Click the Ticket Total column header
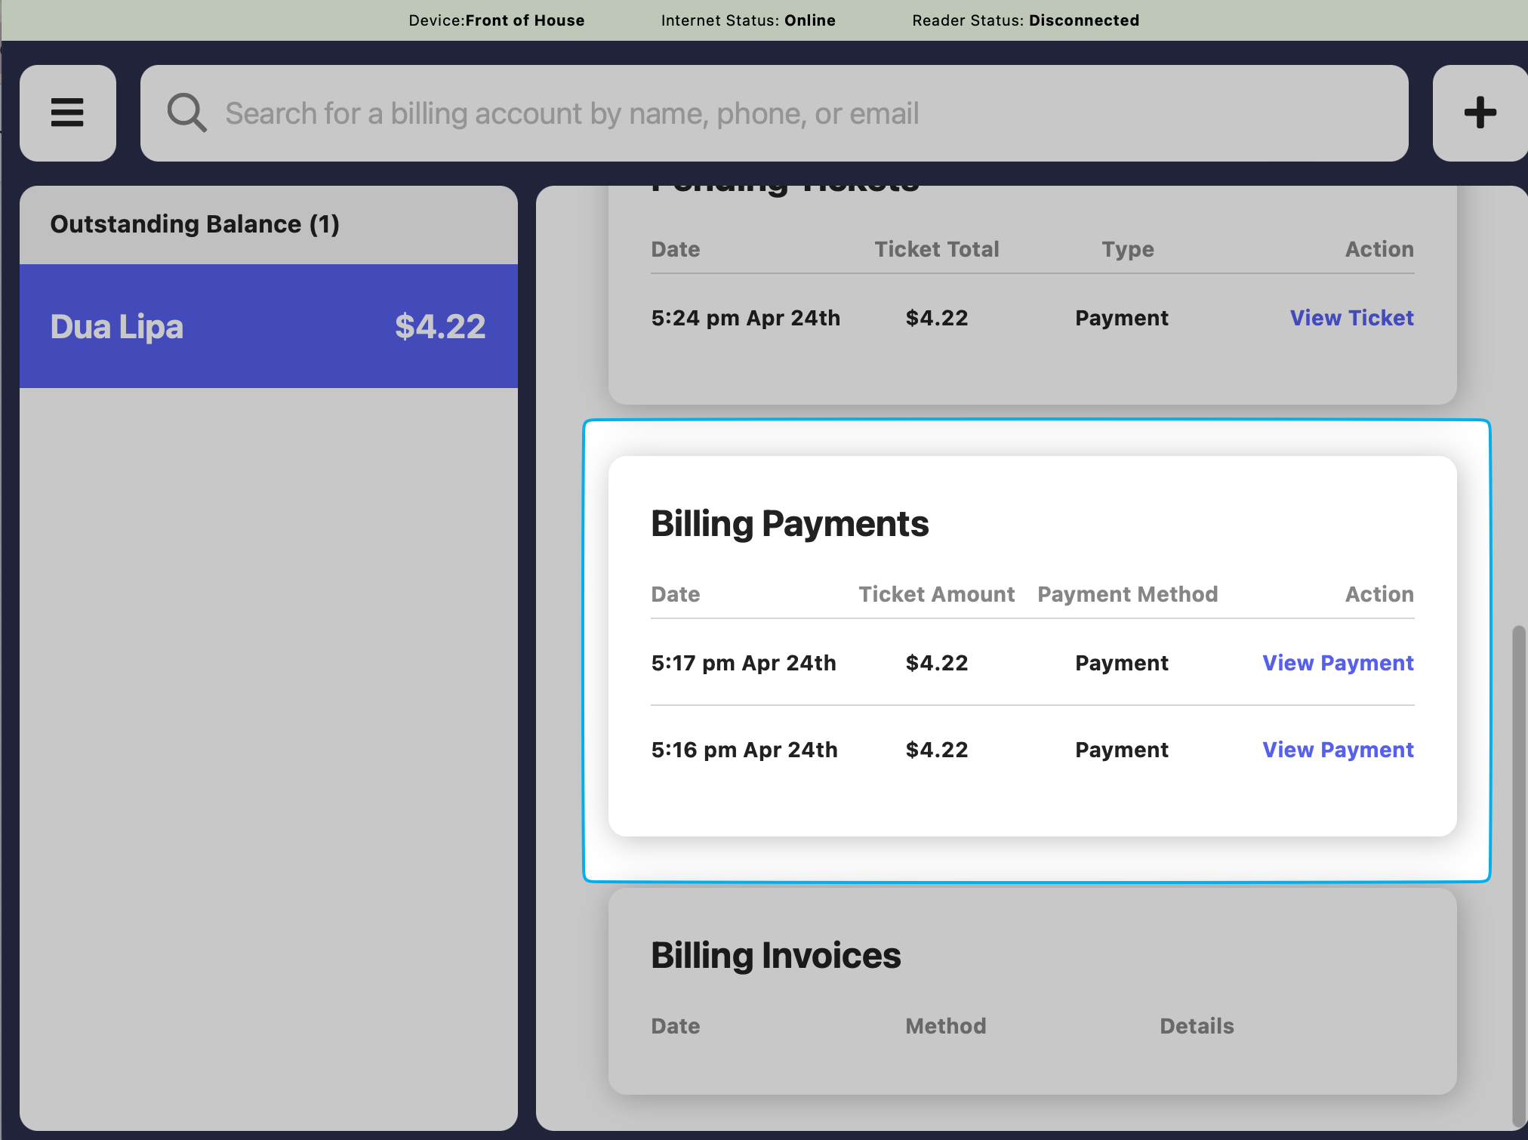This screenshot has height=1140, width=1528. tap(936, 249)
